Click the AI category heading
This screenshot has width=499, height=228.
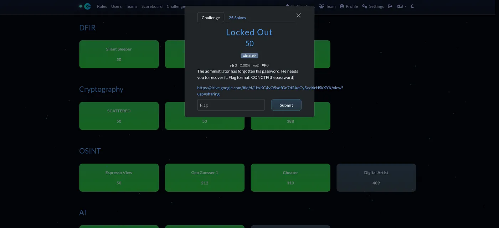tap(83, 213)
